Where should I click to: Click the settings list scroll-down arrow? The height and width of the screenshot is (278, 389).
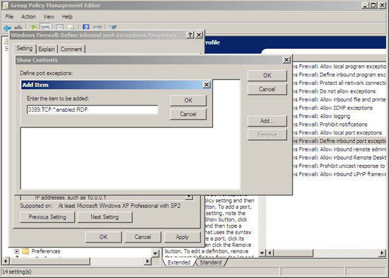click(262, 253)
